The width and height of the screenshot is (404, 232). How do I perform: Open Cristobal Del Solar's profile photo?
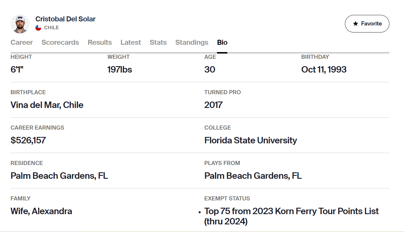pyautogui.click(x=20, y=24)
